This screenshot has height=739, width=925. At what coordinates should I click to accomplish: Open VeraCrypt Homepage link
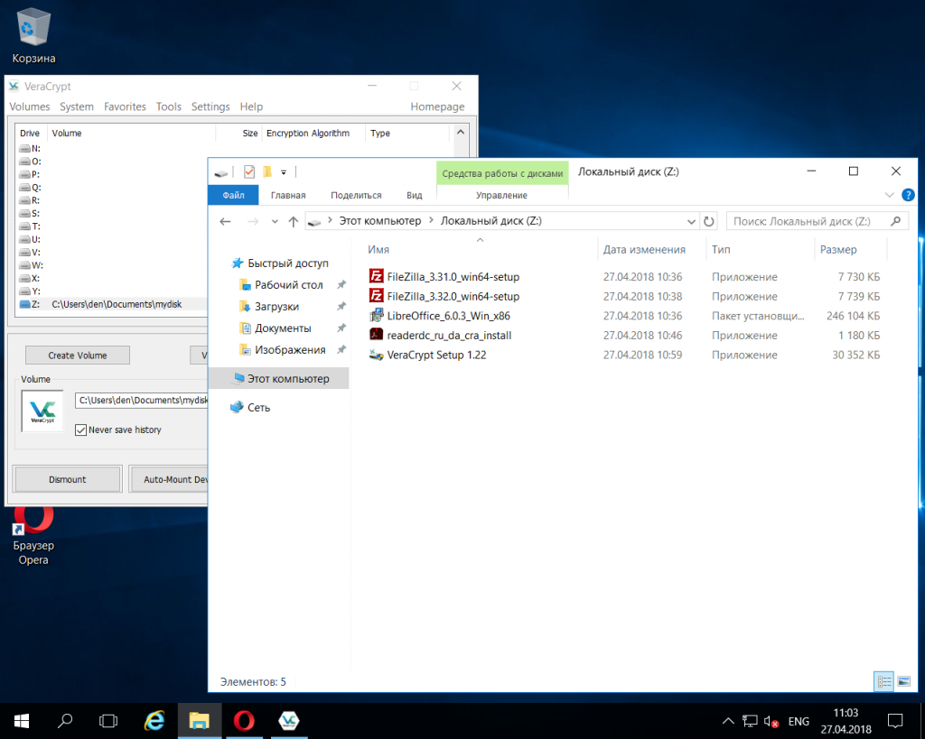click(437, 106)
